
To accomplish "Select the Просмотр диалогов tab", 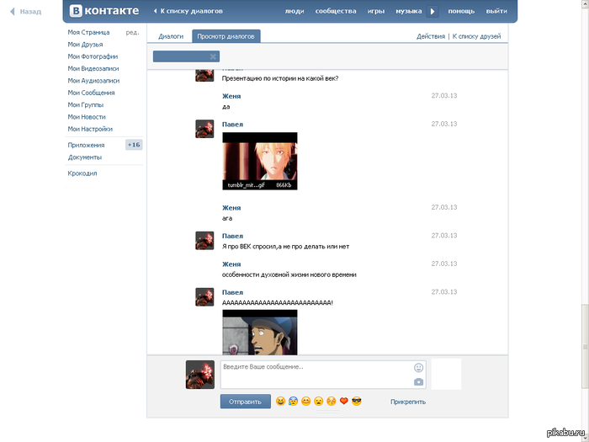I will tap(226, 37).
